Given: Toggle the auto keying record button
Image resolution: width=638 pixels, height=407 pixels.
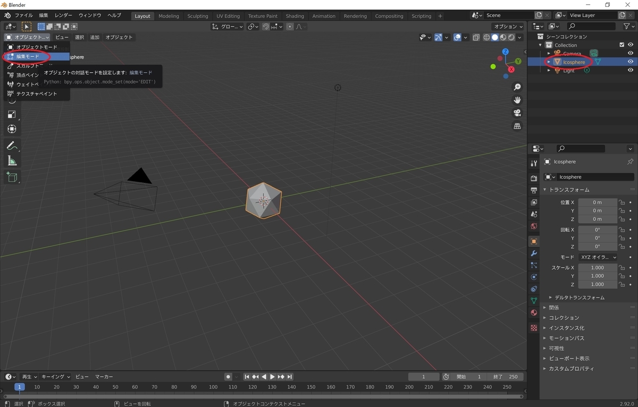Looking at the screenshot, I should pyautogui.click(x=228, y=377).
